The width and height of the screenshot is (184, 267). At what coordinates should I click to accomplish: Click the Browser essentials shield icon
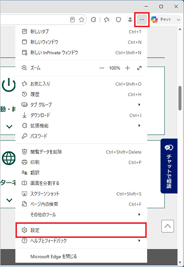click(x=119, y=20)
